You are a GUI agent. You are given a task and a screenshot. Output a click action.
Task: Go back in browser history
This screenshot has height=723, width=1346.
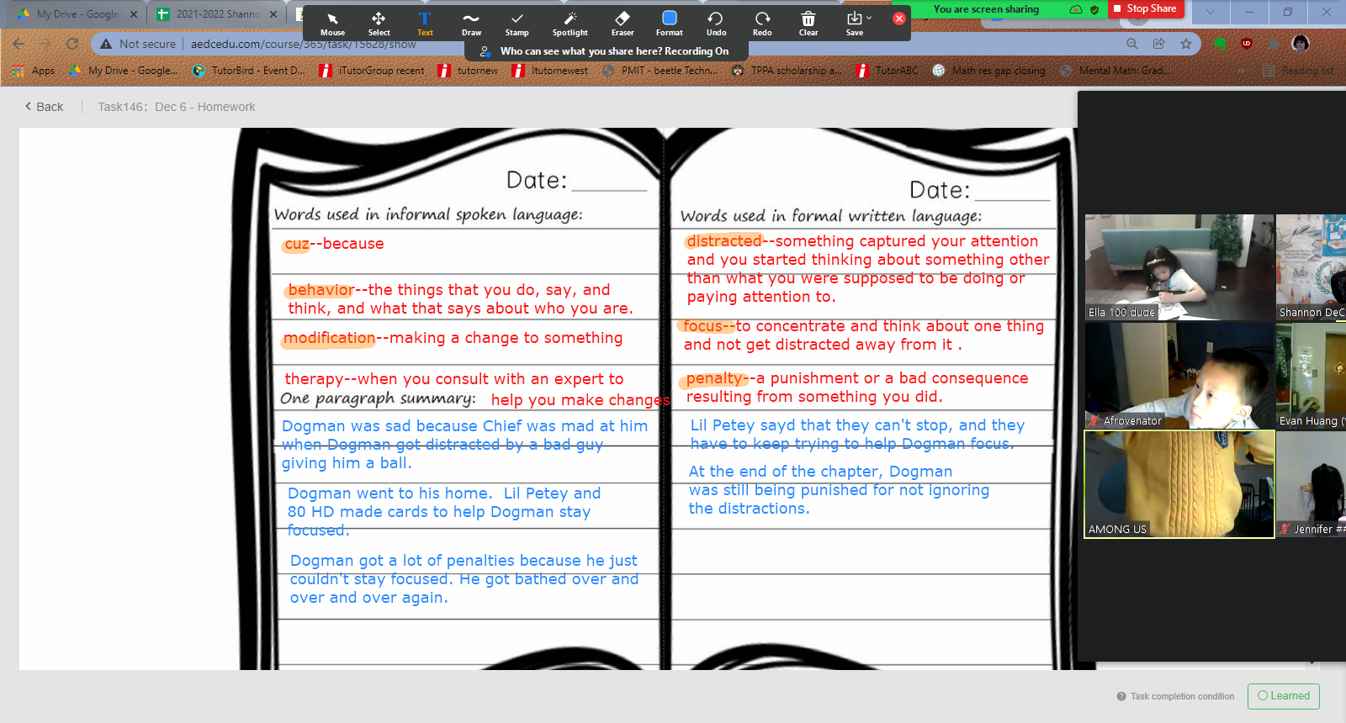click(19, 44)
